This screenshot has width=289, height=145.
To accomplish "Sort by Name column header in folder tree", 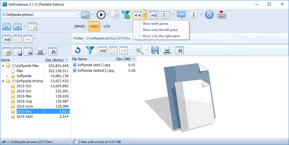I will coord(22,60).
